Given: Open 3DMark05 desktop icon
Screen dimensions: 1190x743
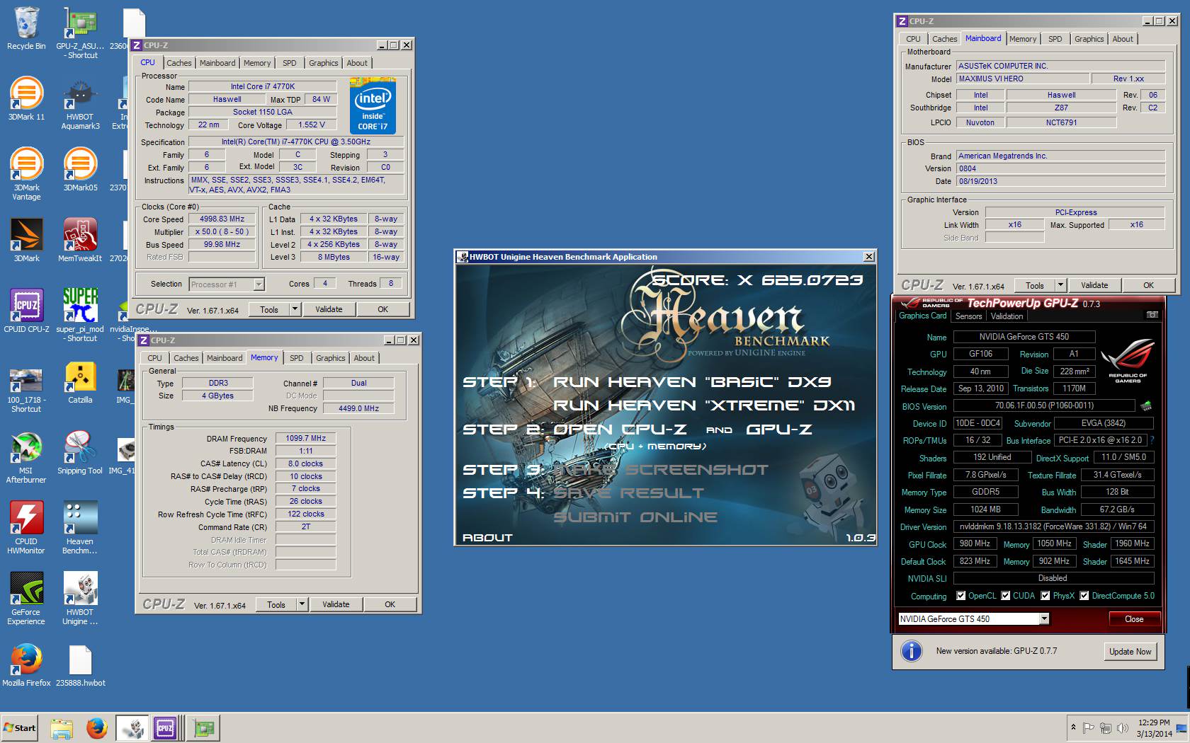Looking at the screenshot, I should [x=80, y=170].
